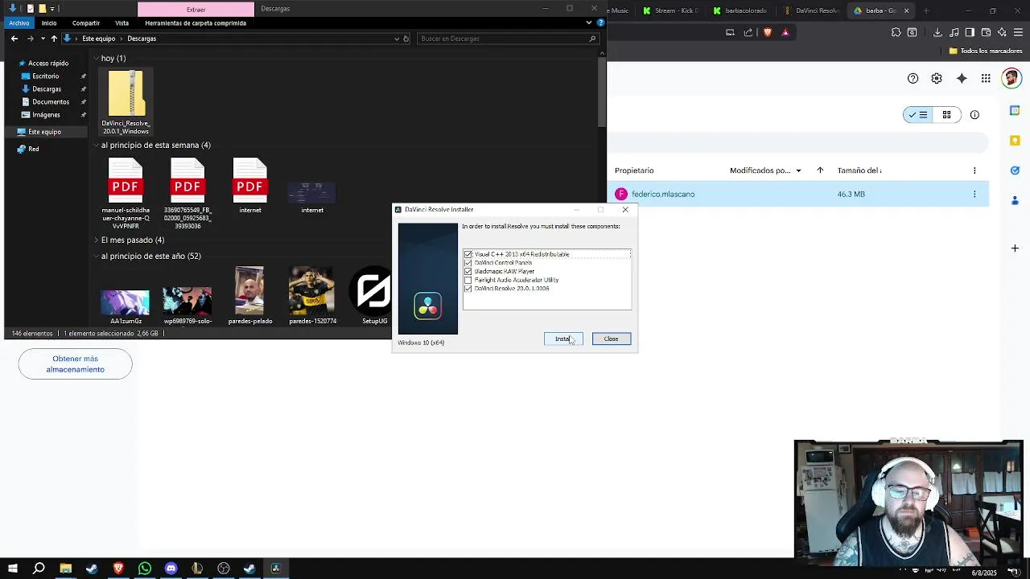Enable Fairlight Audio Accelerator Utility checkbox

click(x=468, y=280)
